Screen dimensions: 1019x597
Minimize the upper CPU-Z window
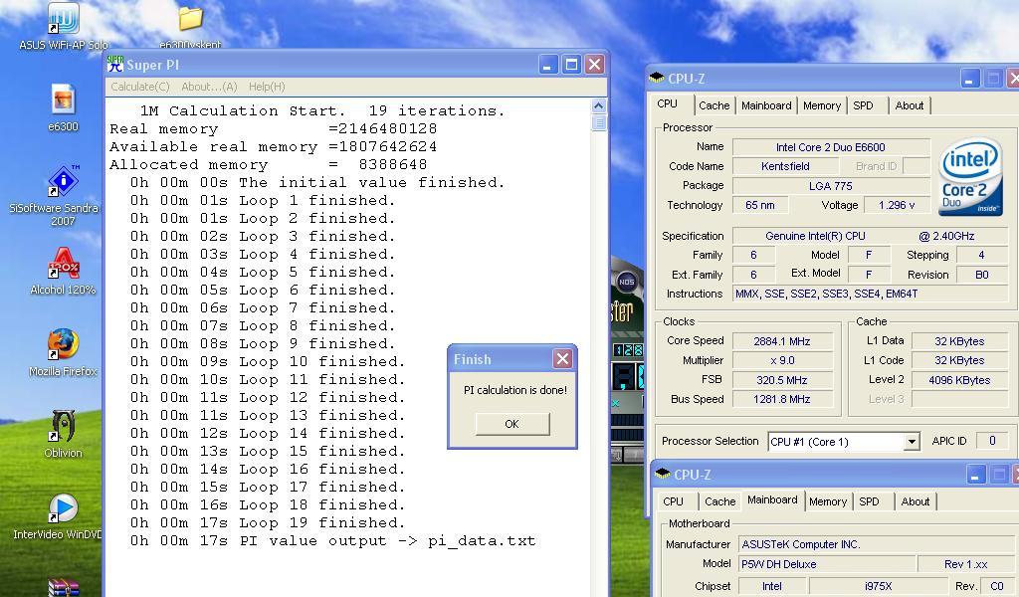(x=969, y=79)
